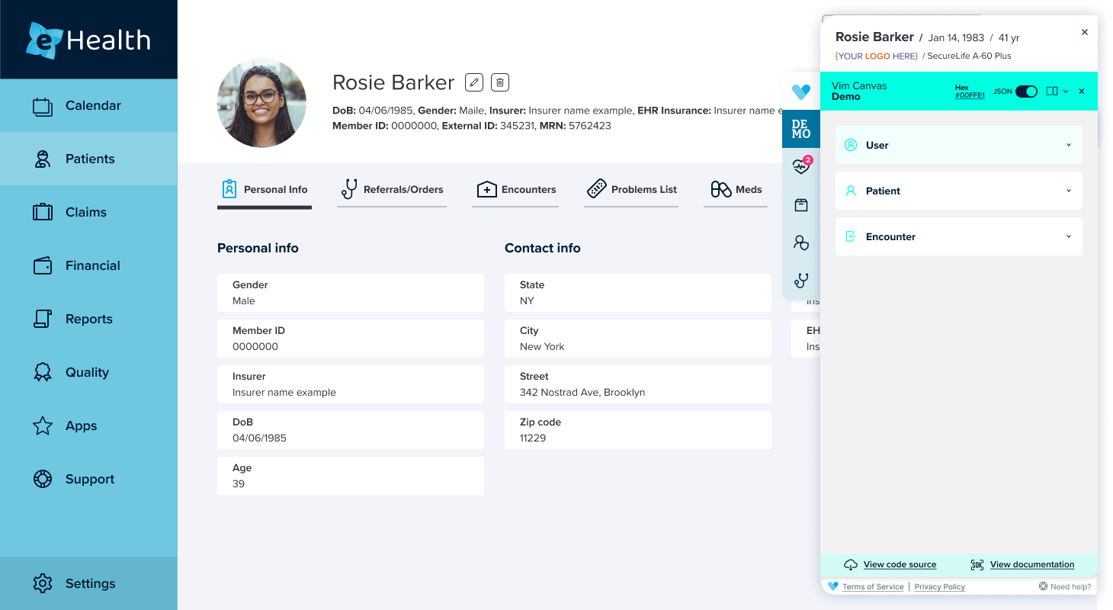
Task: Click the Claims briefcase icon
Action: [43, 212]
